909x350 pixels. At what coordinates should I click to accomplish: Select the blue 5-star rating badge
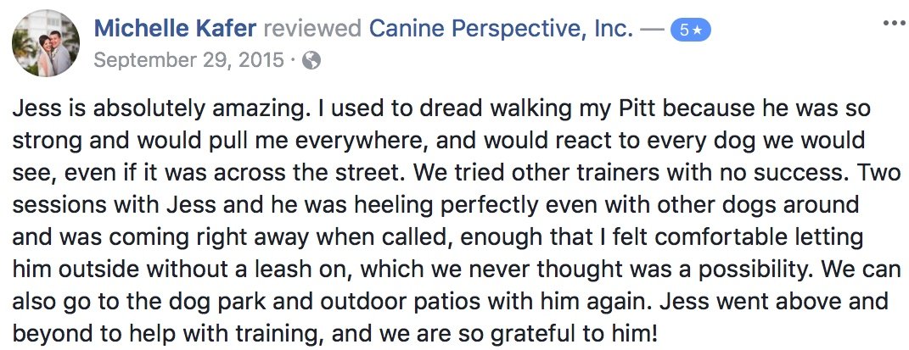690,31
